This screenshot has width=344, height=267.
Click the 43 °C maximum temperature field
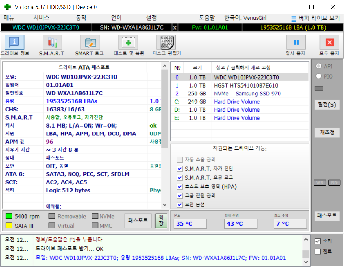click(240, 224)
